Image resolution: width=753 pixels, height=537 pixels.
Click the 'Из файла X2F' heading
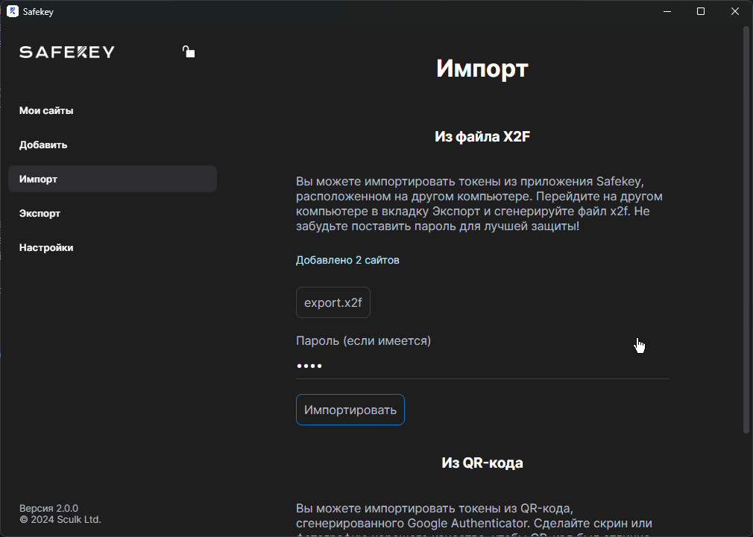coord(482,137)
